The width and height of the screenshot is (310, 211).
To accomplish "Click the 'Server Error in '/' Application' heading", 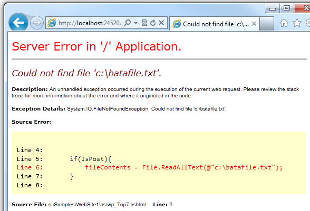I will click(96, 47).
